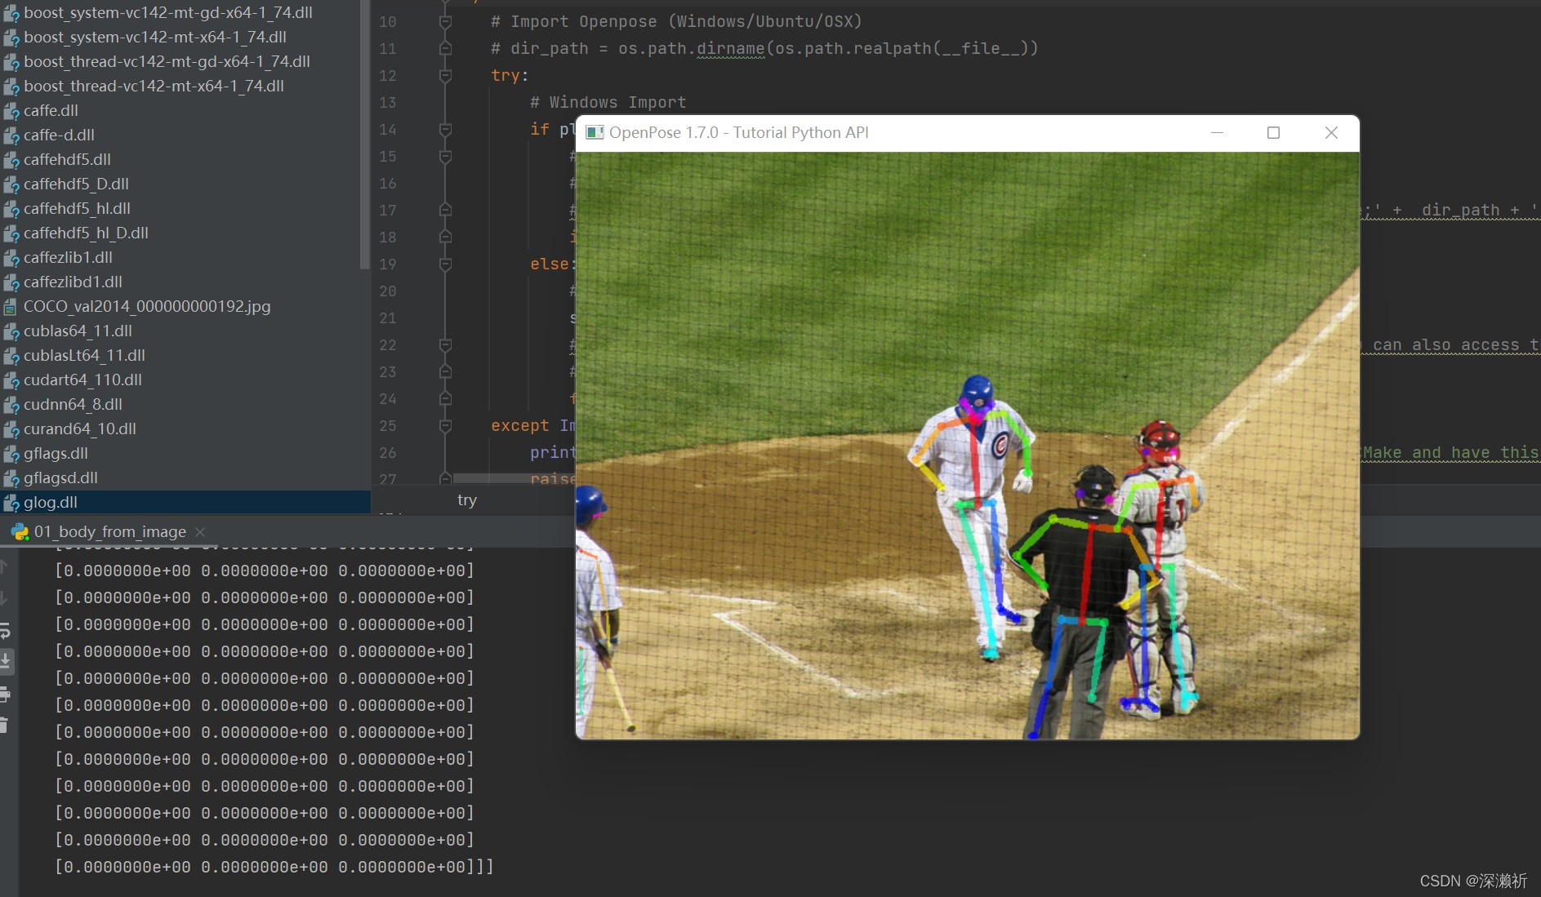Image resolution: width=1541 pixels, height=897 pixels.
Task: Close the 01_body_from_image run tab
Action: click(200, 531)
